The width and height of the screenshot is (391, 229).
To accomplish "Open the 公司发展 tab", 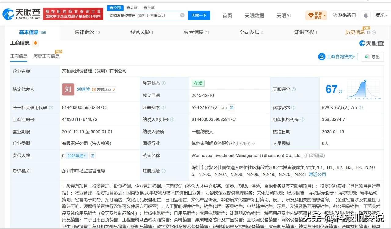I will pyautogui.click(x=251, y=32).
